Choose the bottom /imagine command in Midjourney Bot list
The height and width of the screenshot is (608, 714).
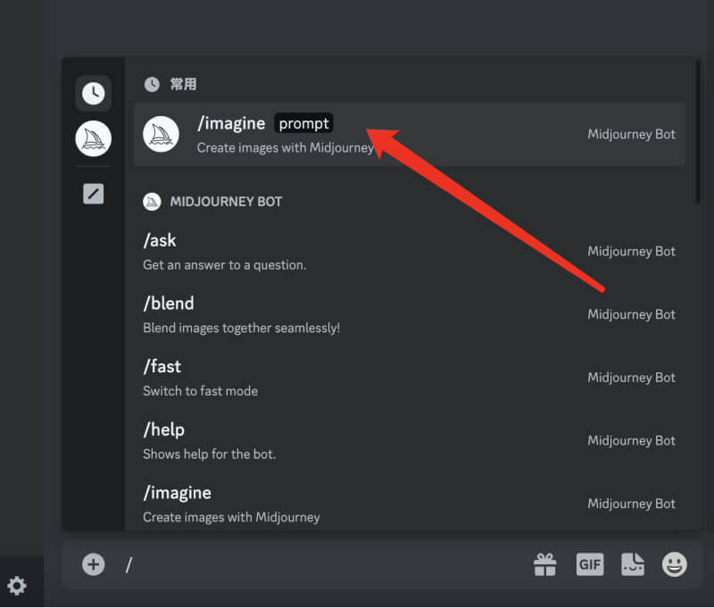coord(410,504)
